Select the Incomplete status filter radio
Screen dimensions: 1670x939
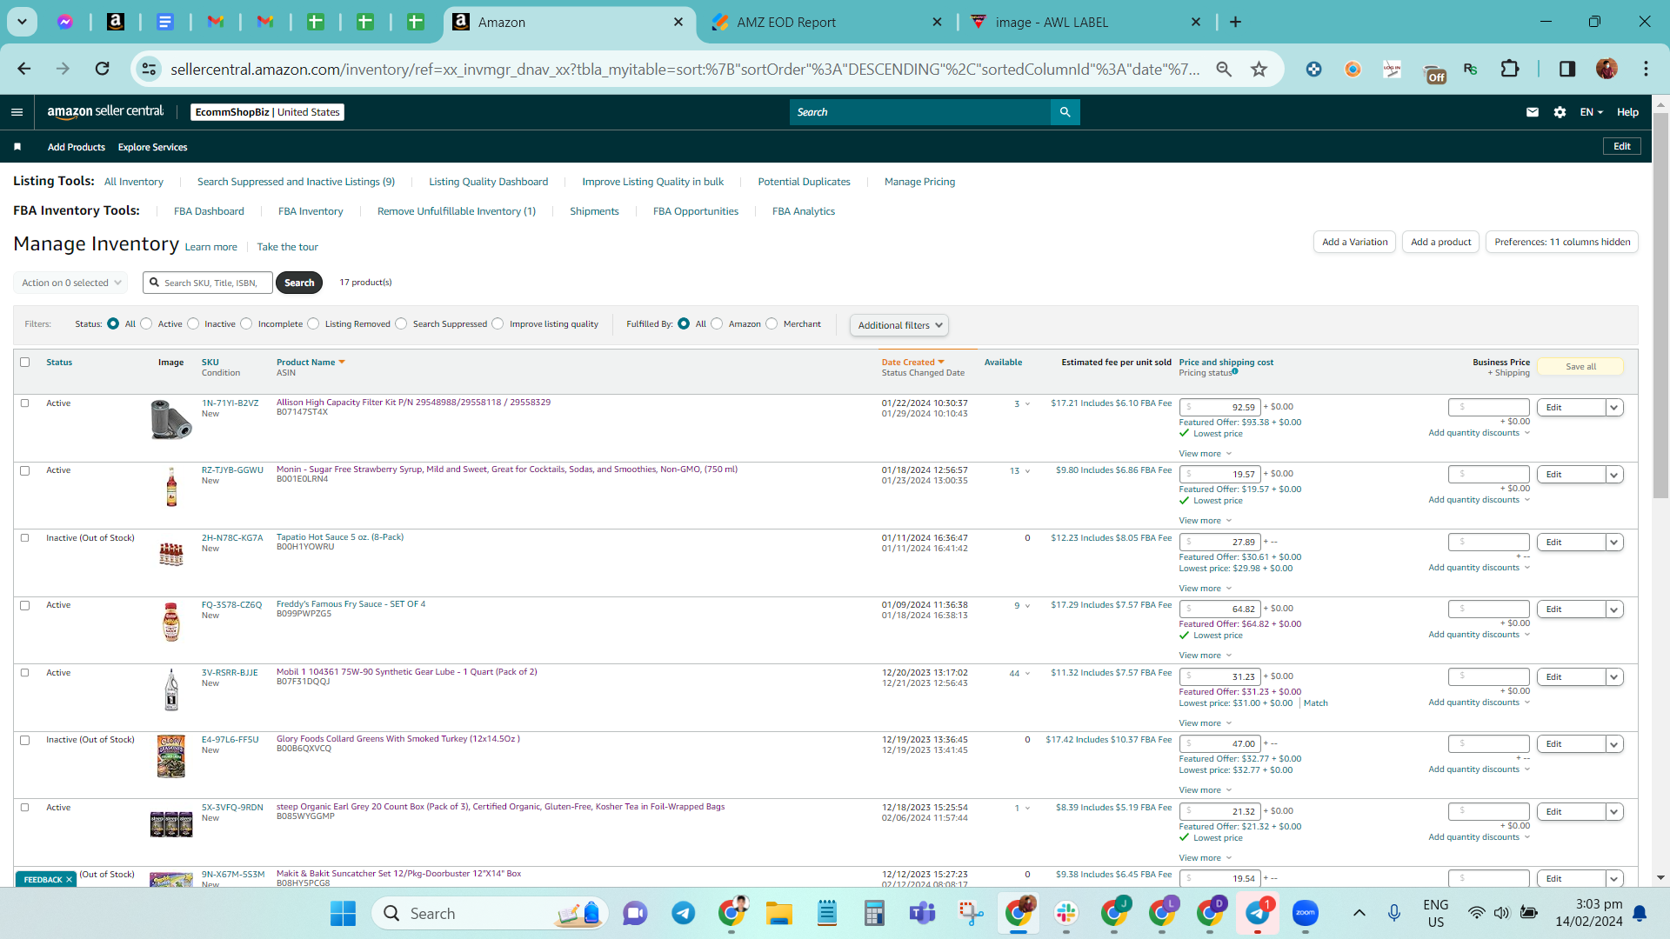click(247, 324)
